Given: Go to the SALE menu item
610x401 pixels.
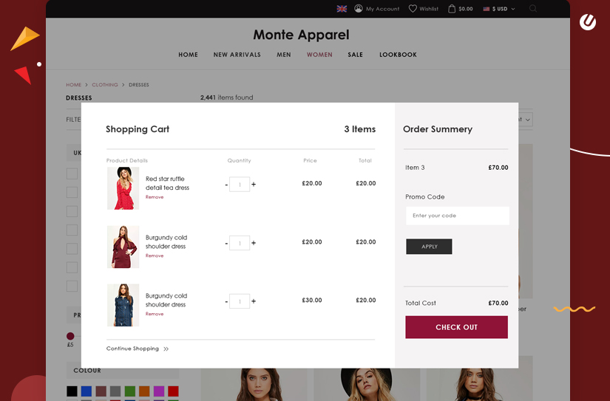Looking at the screenshot, I should click(x=355, y=55).
